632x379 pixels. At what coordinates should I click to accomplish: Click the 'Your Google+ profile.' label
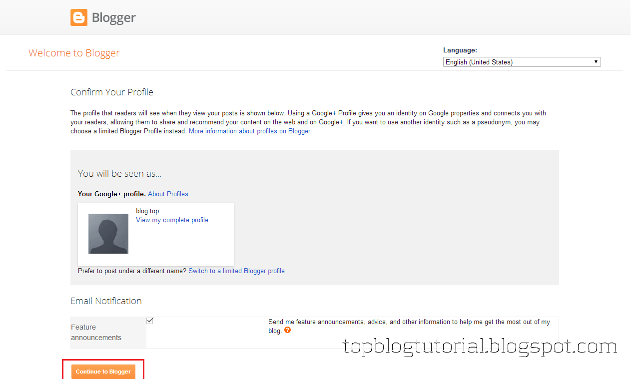pyautogui.click(x=112, y=194)
